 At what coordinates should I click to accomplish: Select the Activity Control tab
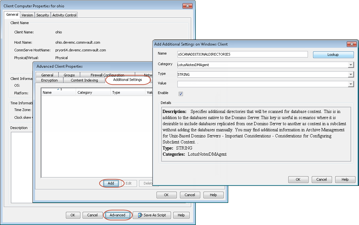click(64, 15)
